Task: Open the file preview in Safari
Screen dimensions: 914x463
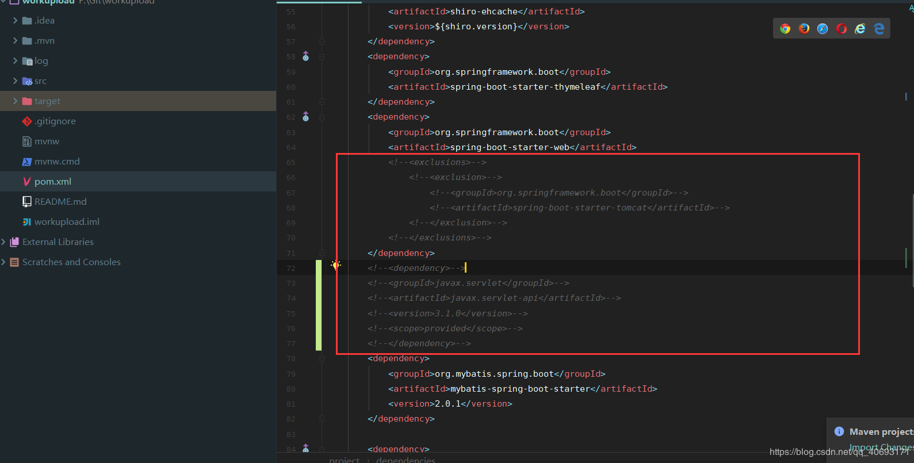Action: [x=823, y=29]
